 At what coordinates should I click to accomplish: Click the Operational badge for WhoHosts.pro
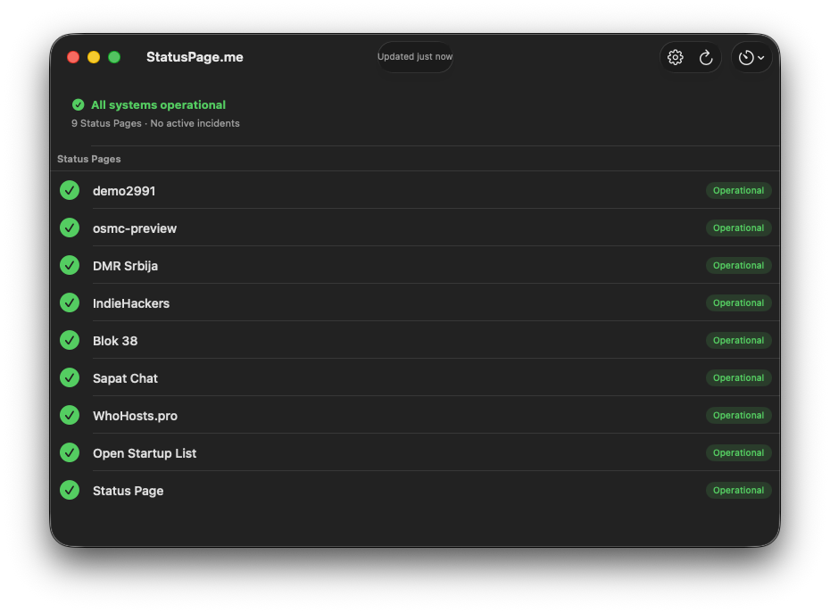pyautogui.click(x=738, y=416)
